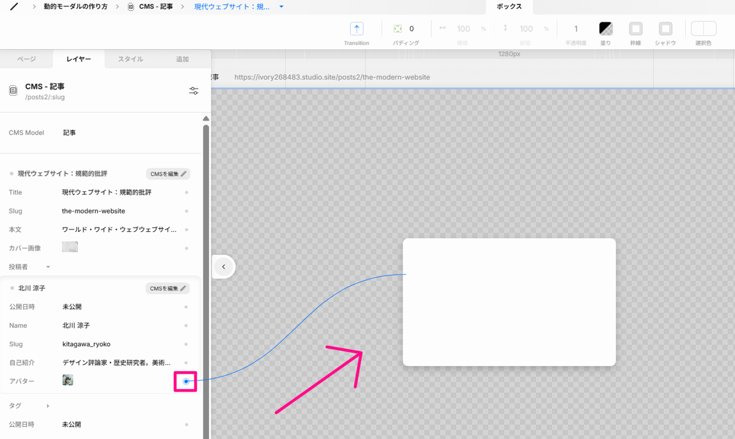The image size is (735, 439).
Task: Switch to the スタイル tab
Action: click(130, 59)
